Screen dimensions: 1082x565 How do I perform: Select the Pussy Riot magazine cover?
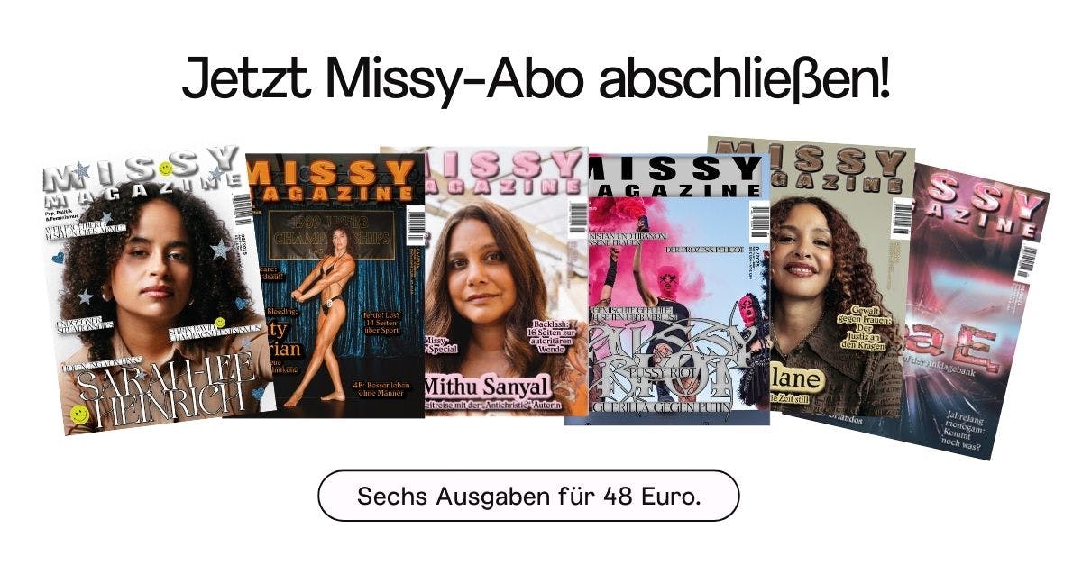pyautogui.click(x=665, y=289)
